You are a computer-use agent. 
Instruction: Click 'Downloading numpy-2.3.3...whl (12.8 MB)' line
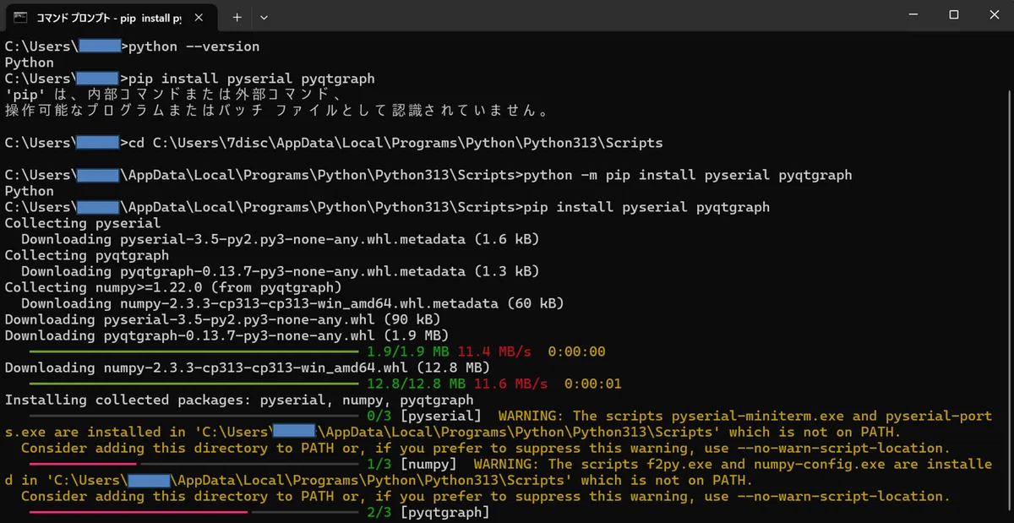point(248,368)
